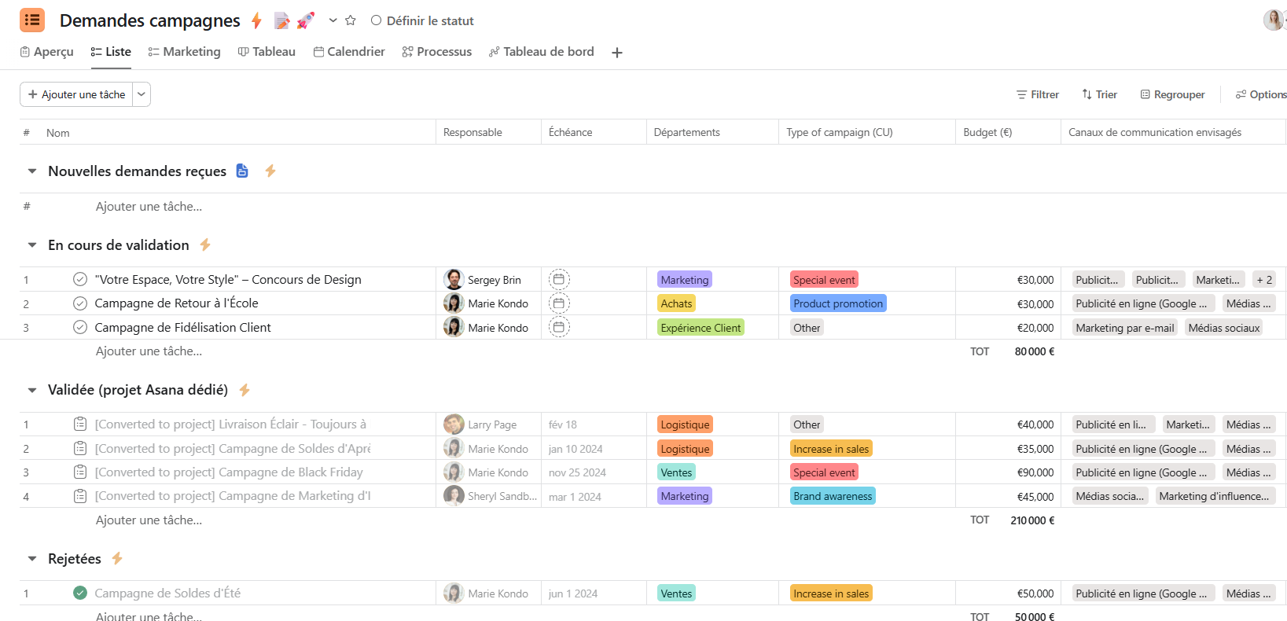This screenshot has height=621, width=1287.
Task: Open dropdown arrow next to Ajouter une tâche
Action: [x=142, y=94]
